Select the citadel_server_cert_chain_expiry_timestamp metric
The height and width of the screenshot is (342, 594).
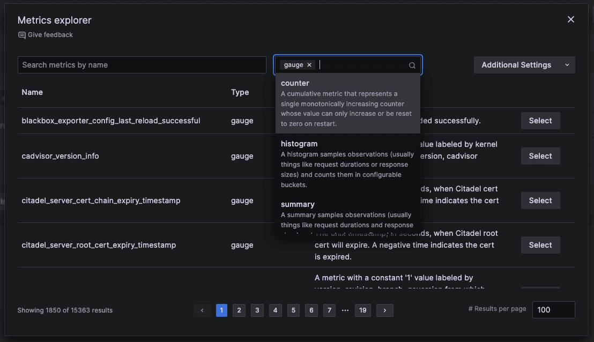(540, 200)
